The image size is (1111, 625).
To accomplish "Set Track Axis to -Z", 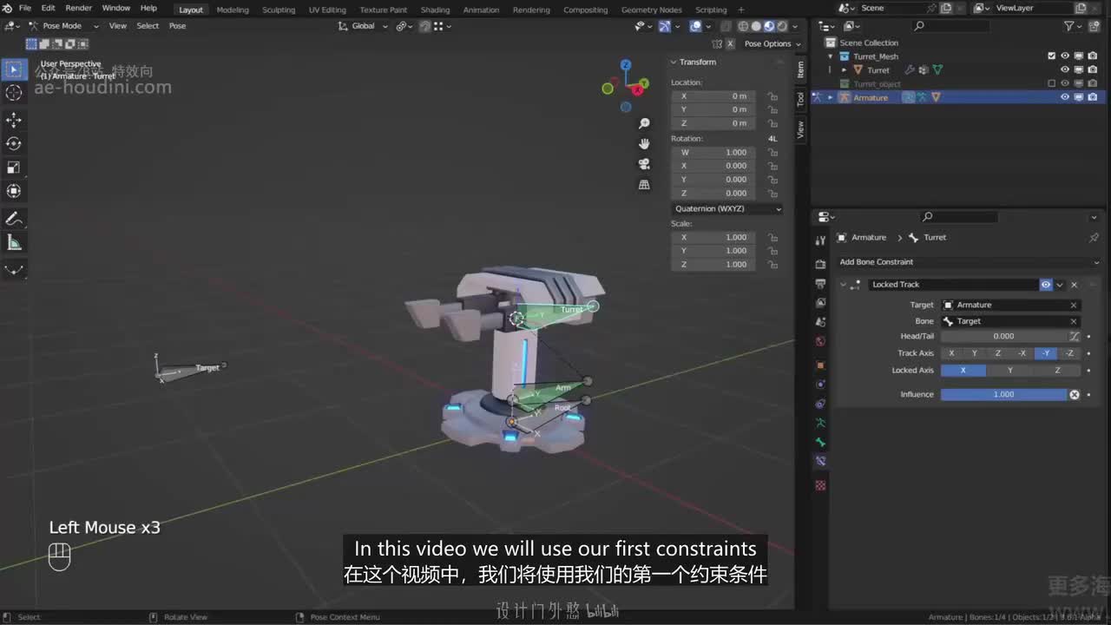I will tap(1069, 353).
